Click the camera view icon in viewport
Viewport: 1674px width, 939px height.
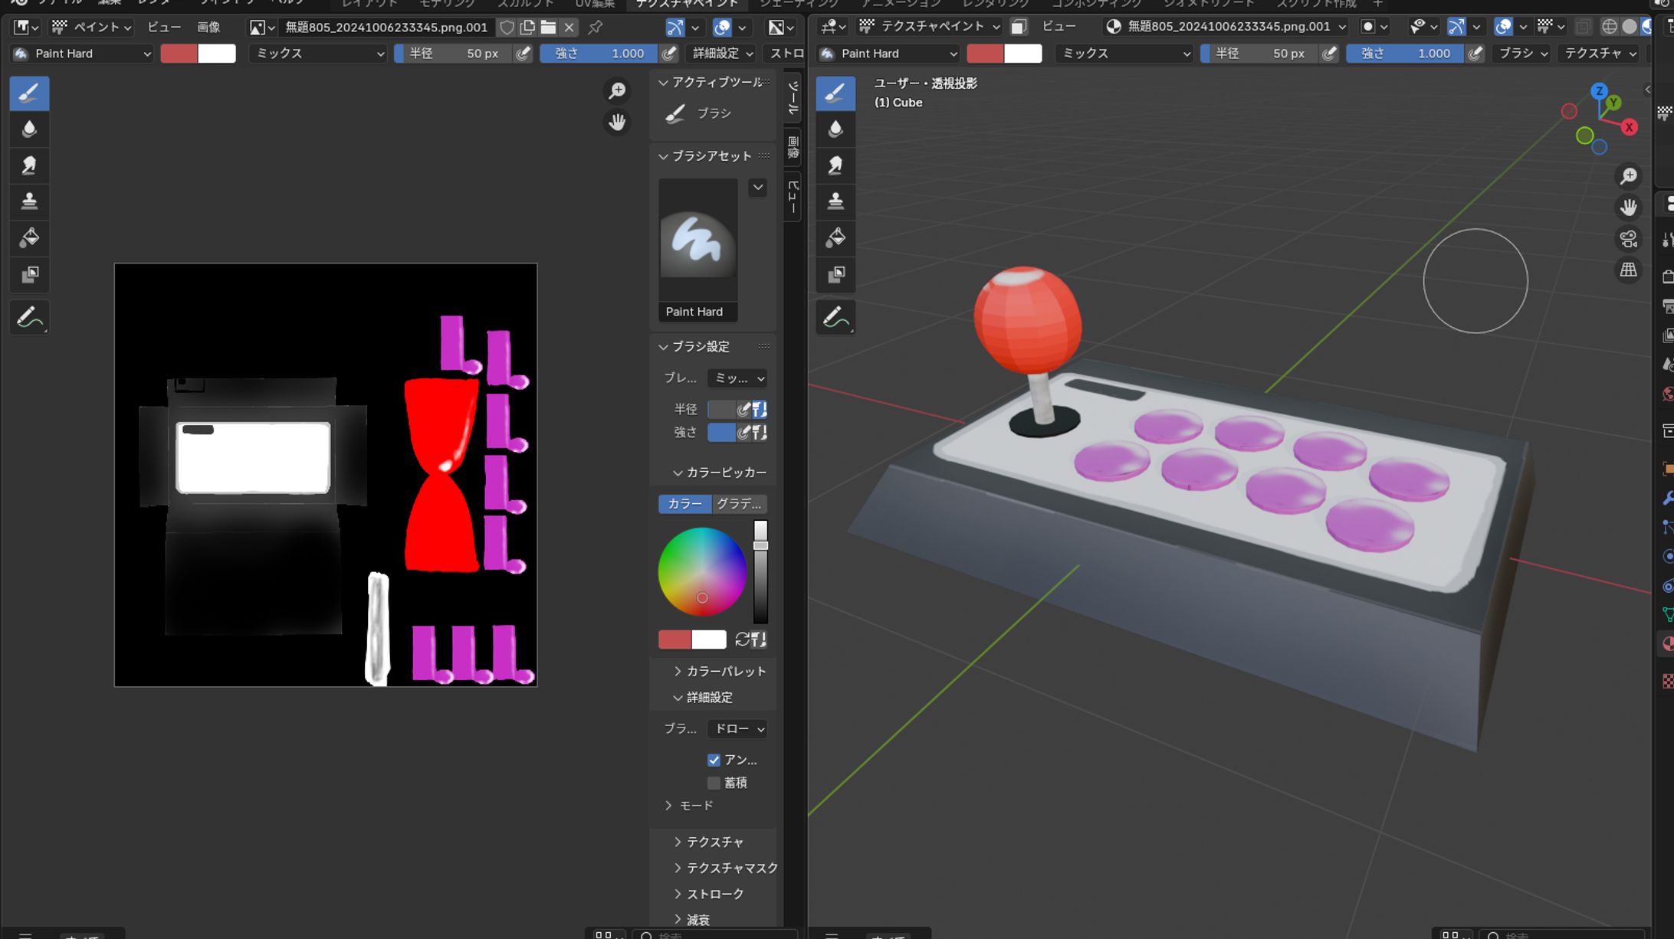1628,239
